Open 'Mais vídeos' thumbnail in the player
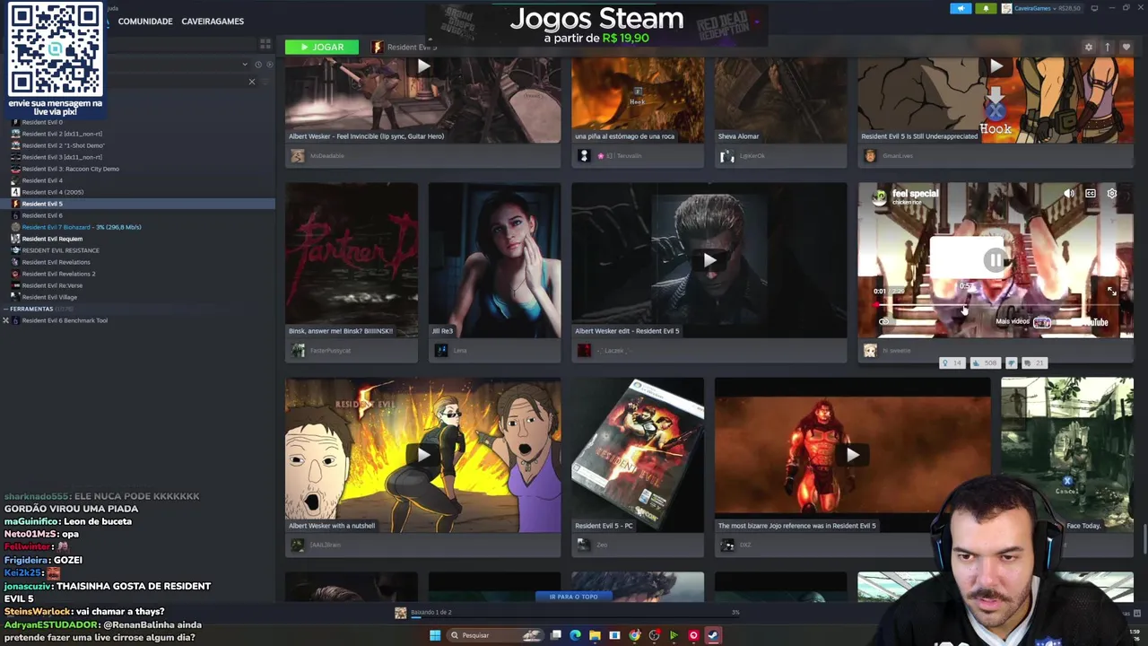 (x=1041, y=322)
